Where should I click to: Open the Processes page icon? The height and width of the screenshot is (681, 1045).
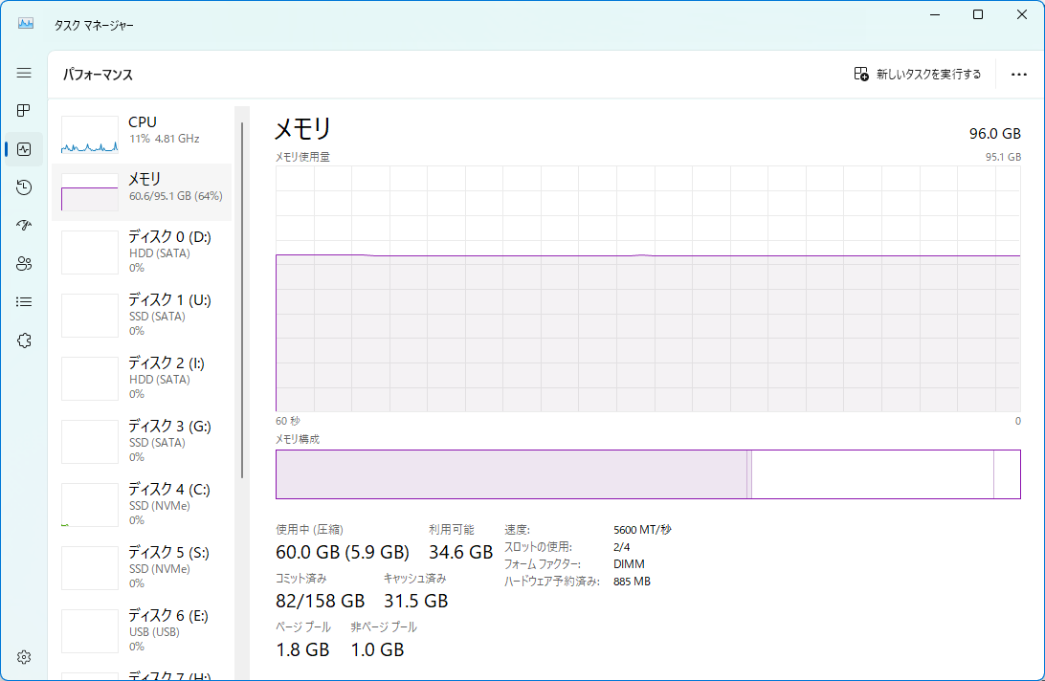click(x=24, y=111)
